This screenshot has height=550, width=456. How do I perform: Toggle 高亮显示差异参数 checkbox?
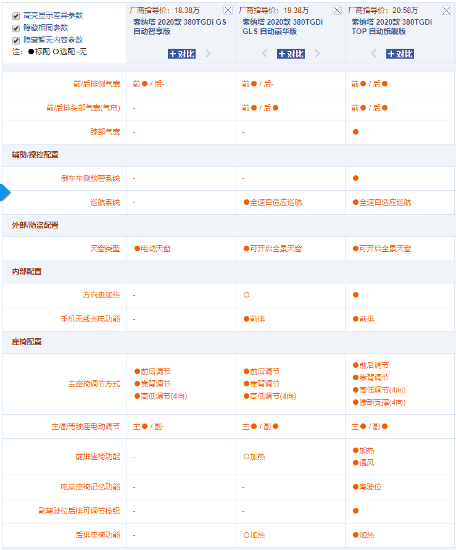point(16,16)
